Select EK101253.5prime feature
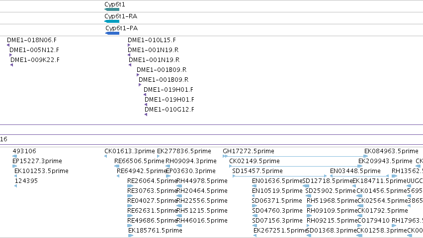Viewport: 423px width, 238px height. 42,171
